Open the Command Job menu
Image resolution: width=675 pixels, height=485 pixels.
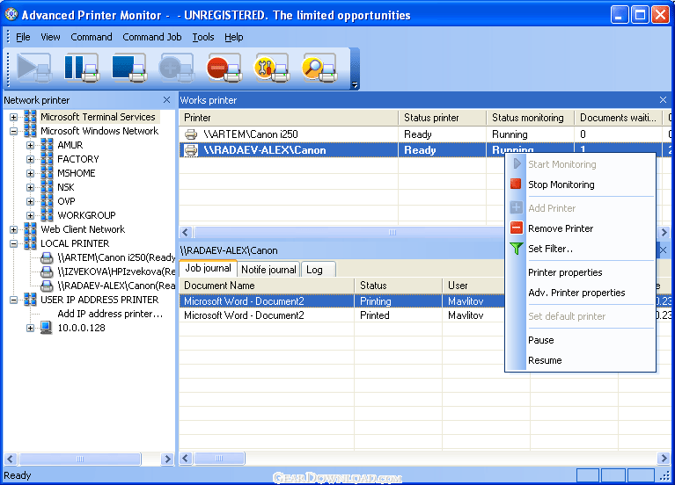pos(152,37)
